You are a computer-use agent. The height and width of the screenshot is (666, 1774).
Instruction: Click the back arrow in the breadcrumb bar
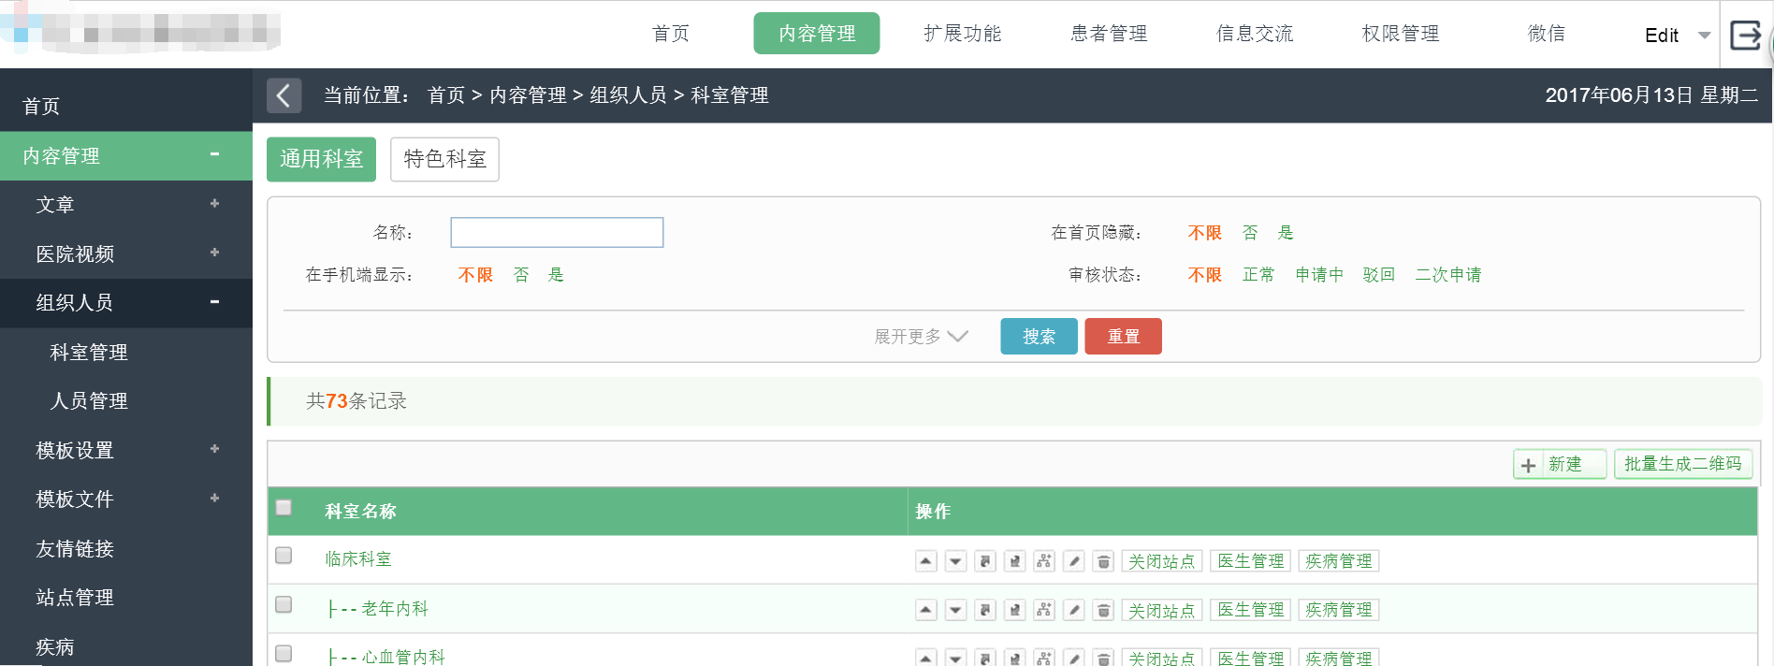point(284,95)
